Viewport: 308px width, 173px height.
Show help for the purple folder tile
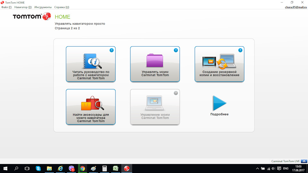tap(176, 50)
